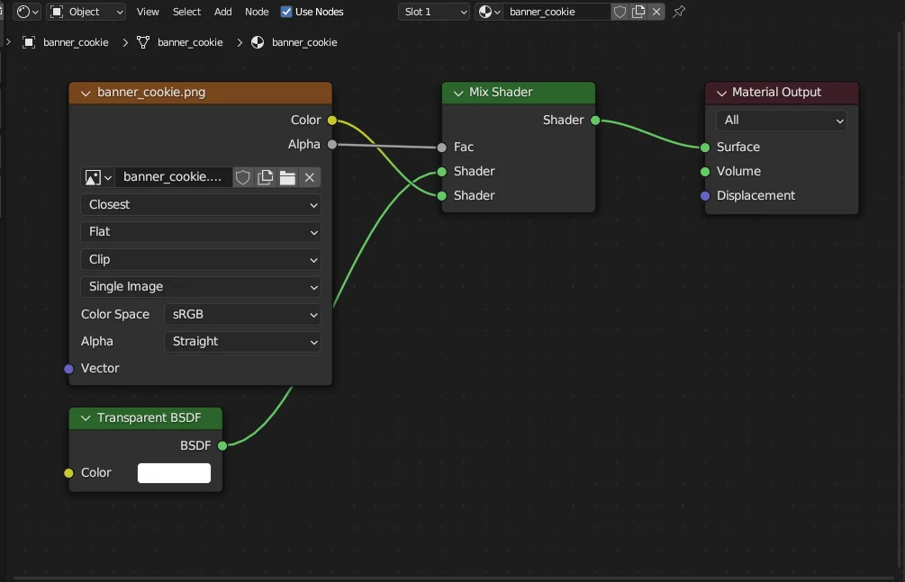
Task: Unlink image in the texture node
Action: click(309, 177)
